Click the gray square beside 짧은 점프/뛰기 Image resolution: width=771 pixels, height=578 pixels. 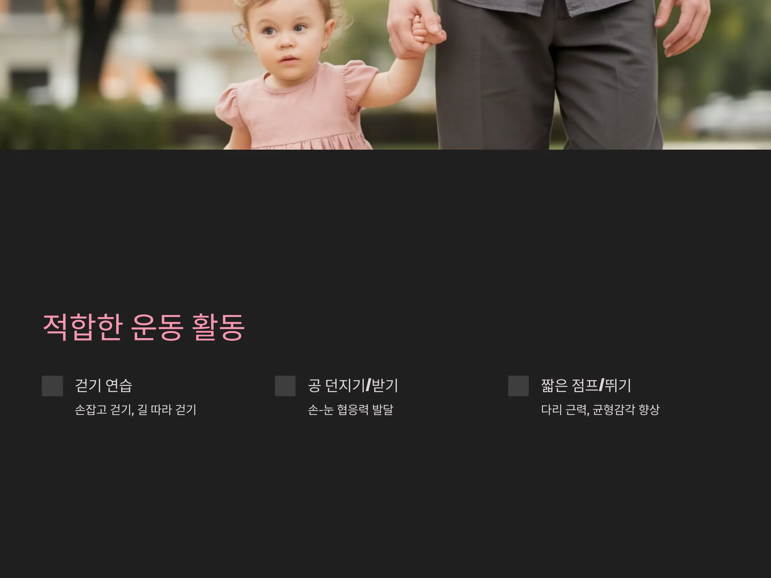click(x=518, y=386)
